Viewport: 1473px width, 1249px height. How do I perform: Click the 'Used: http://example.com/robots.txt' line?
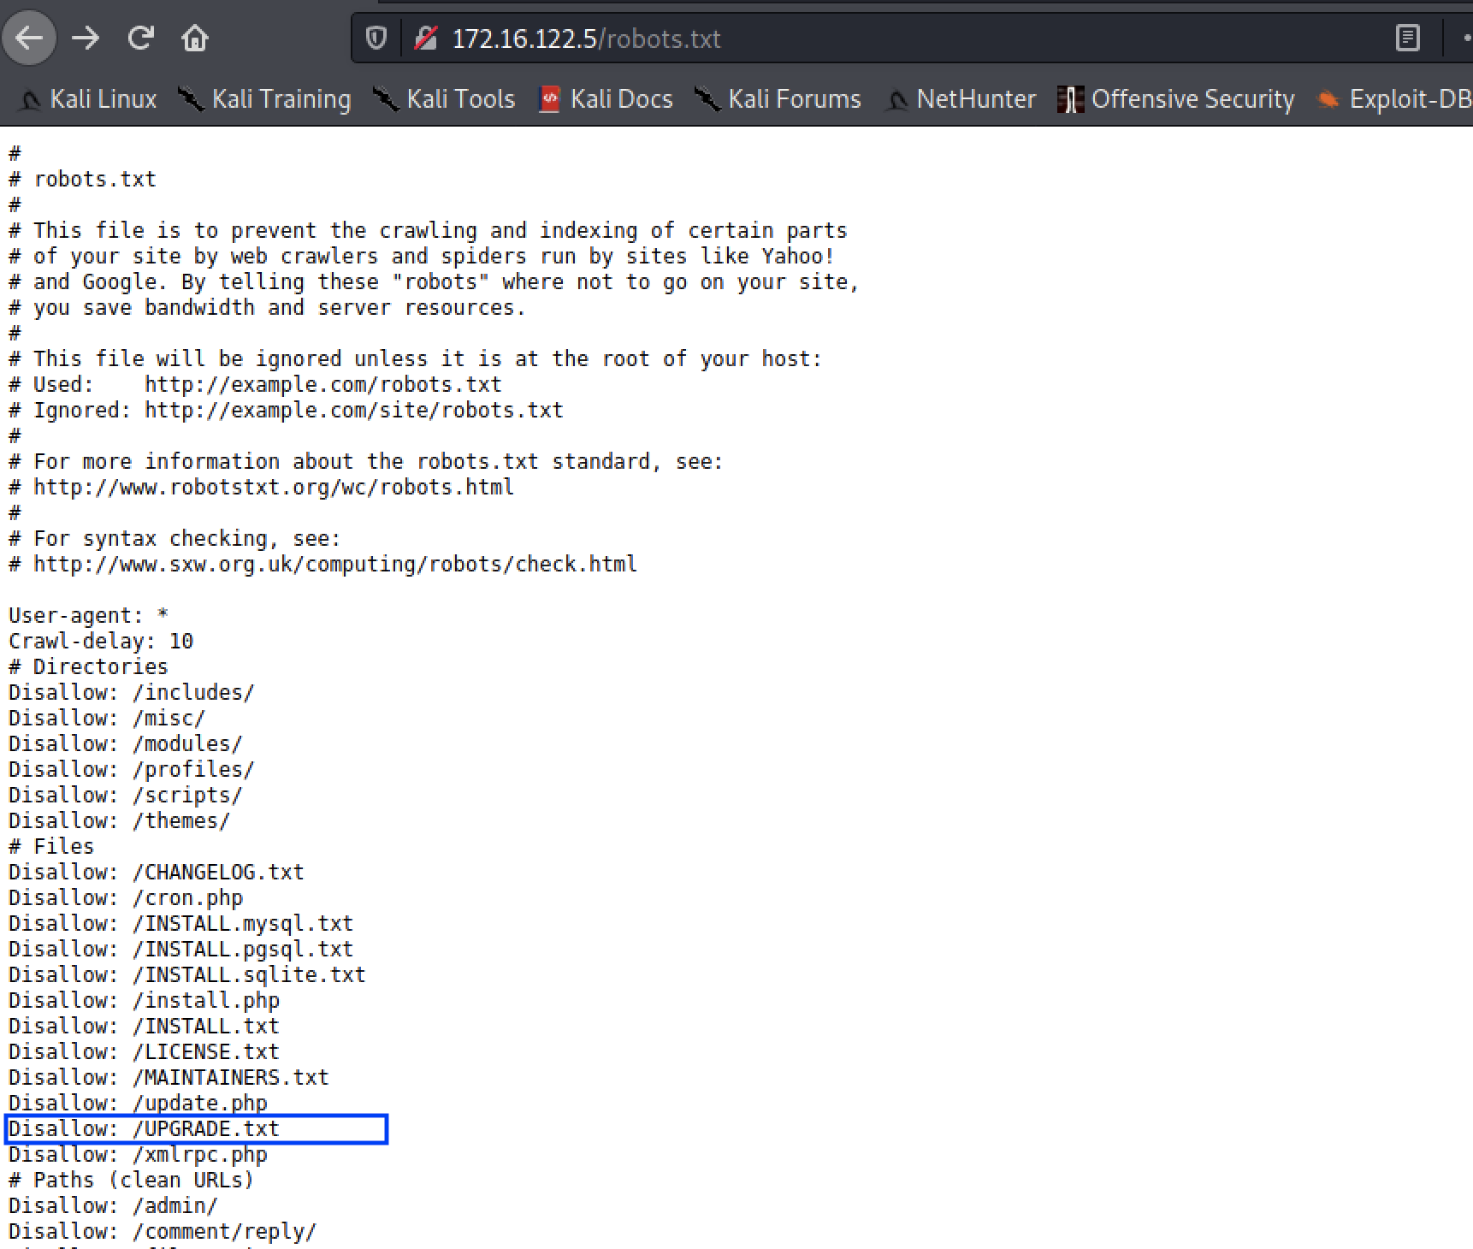coord(255,384)
